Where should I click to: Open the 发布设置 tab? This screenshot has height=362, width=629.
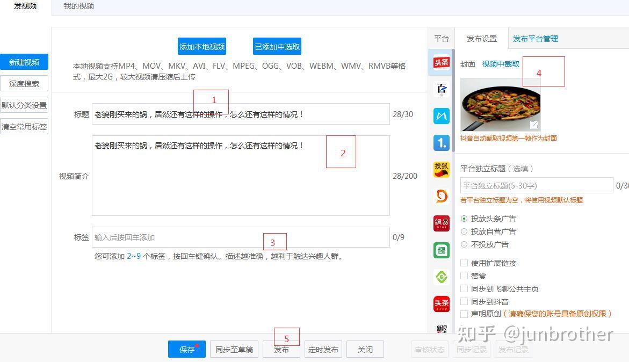pyautogui.click(x=481, y=39)
